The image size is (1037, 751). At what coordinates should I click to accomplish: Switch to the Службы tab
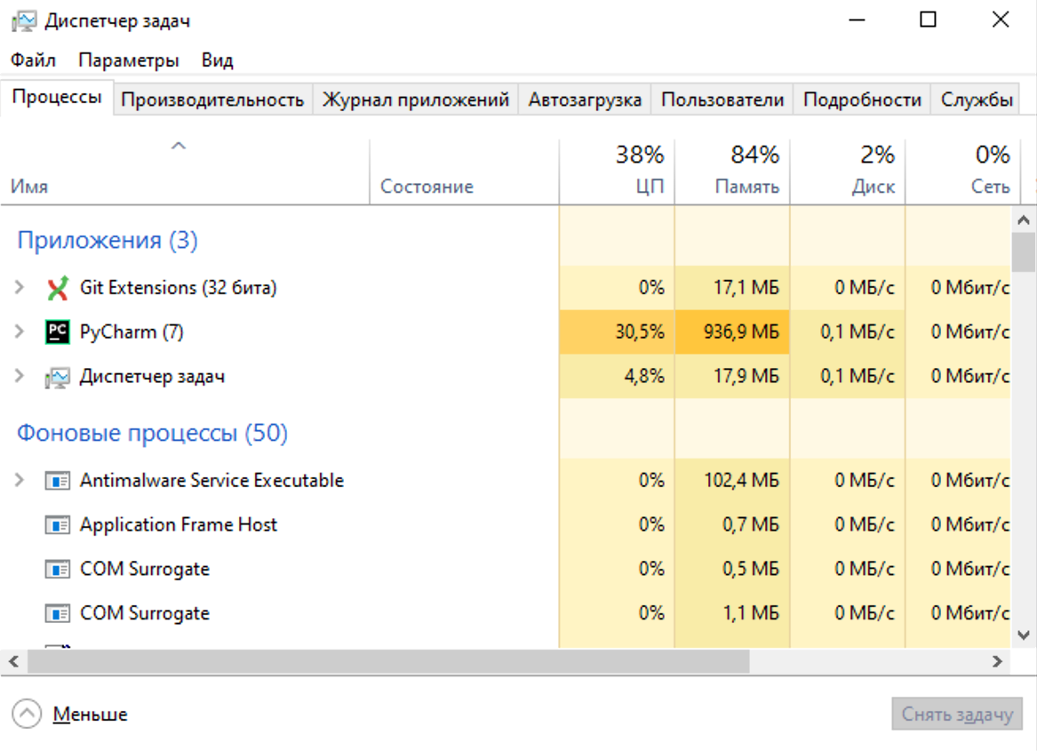click(x=977, y=100)
